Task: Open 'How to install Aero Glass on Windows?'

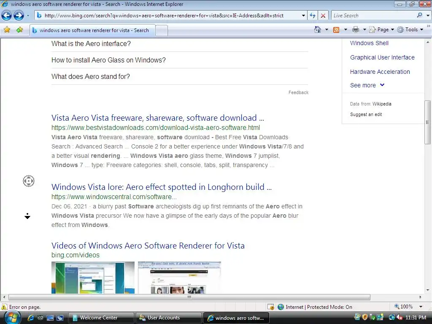Action: (x=108, y=60)
